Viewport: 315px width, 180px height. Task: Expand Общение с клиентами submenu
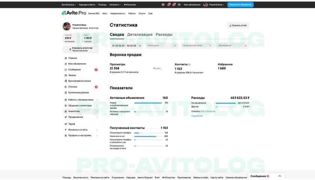pos(97,106)
